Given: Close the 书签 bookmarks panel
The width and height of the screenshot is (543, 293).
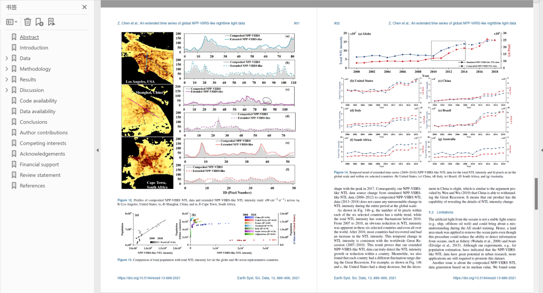Looking at the screenshot, I should pos(84,7).
